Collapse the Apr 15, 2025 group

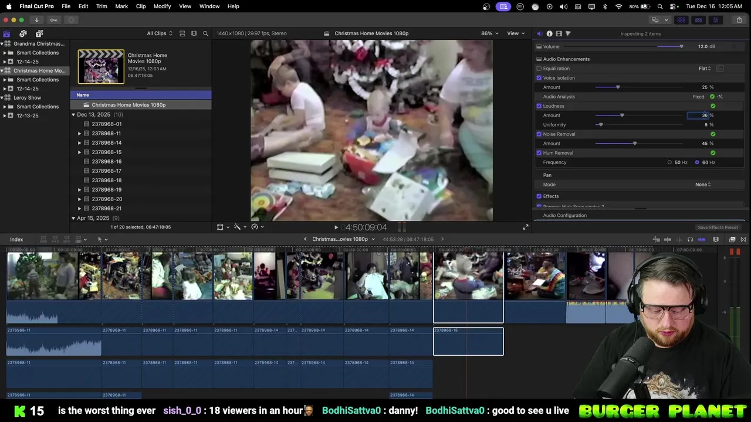73,218
